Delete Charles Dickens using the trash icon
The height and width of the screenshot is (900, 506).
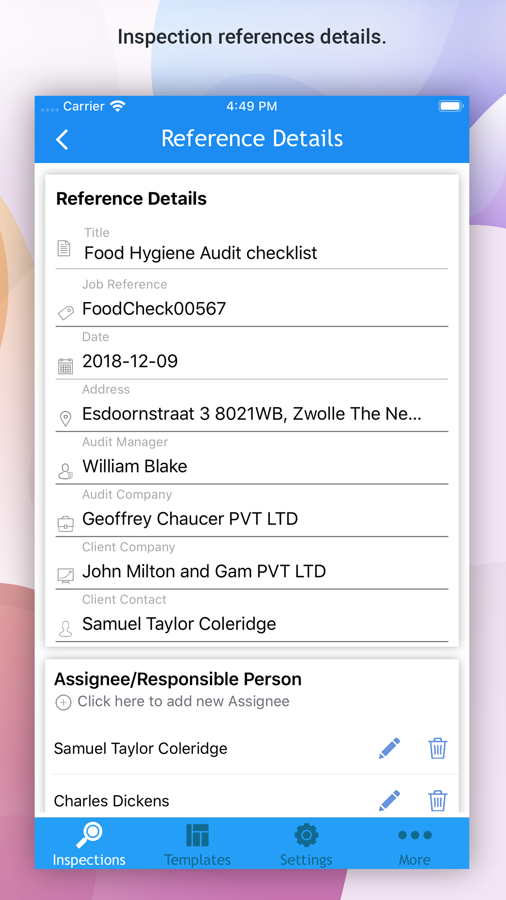tap(437, 801)
